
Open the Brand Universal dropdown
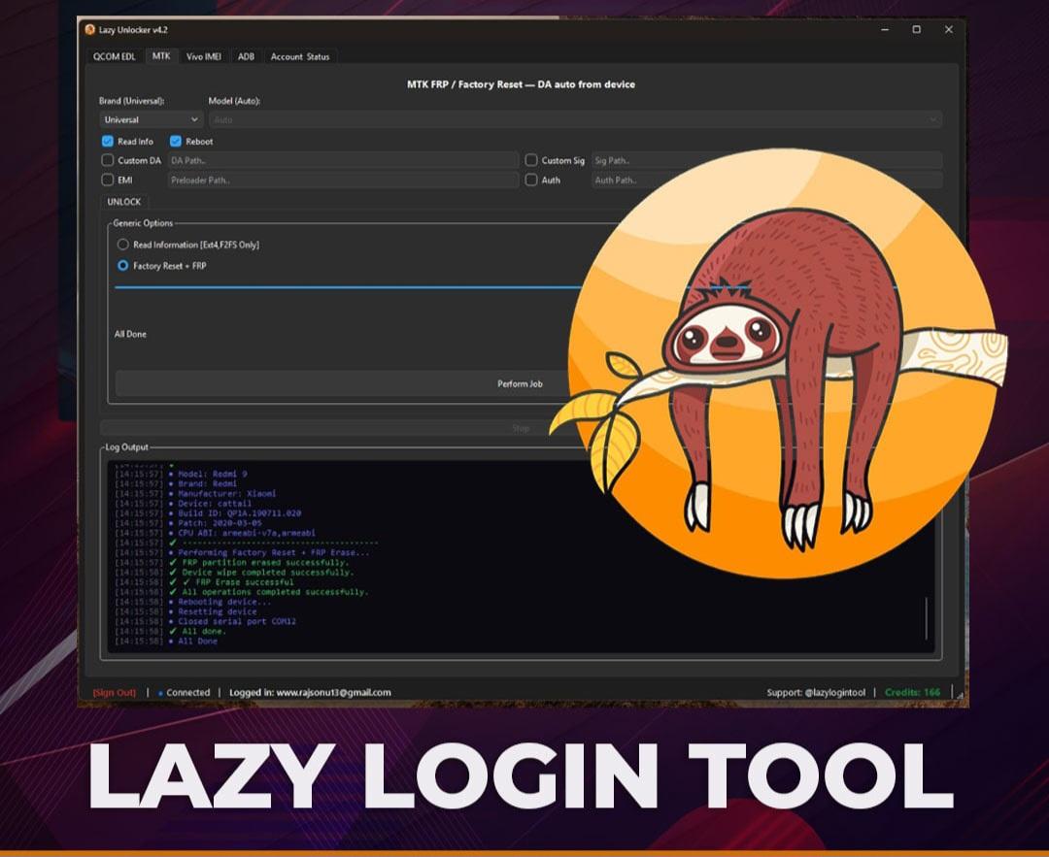click(x=152, y=119)
